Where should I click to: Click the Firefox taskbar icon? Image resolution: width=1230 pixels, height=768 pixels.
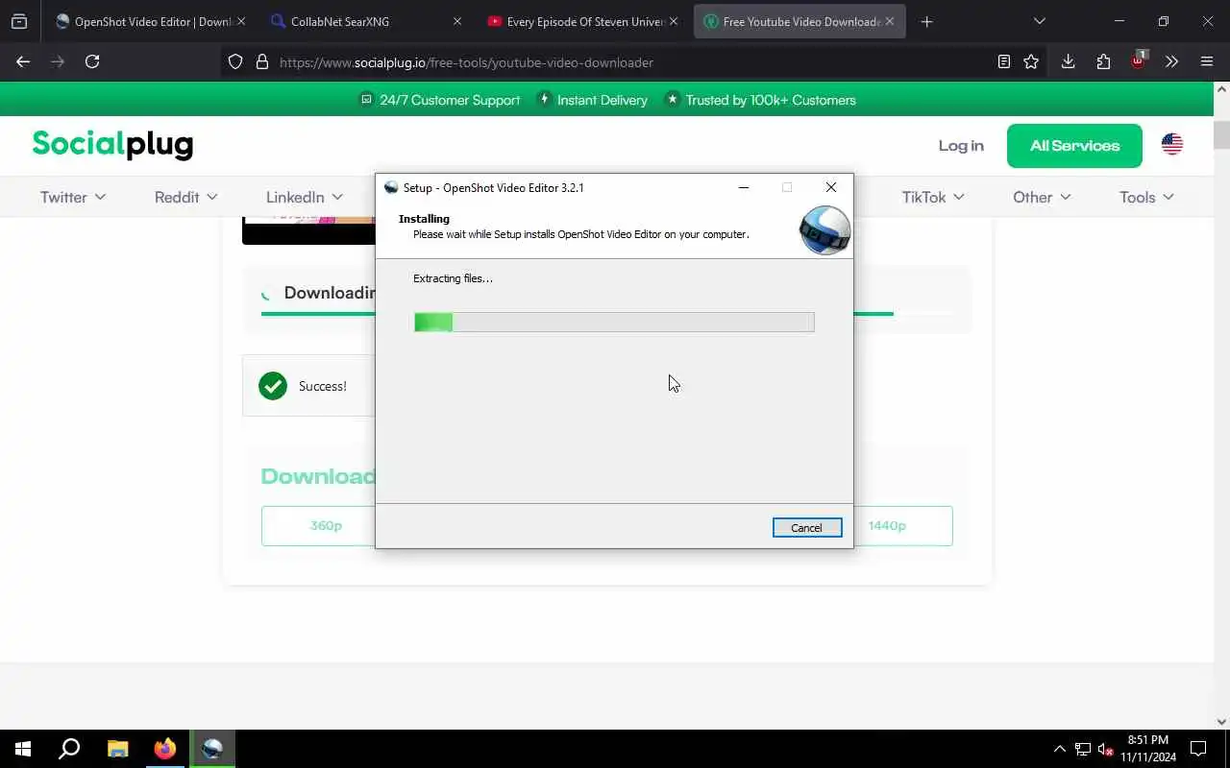(165, 749)
